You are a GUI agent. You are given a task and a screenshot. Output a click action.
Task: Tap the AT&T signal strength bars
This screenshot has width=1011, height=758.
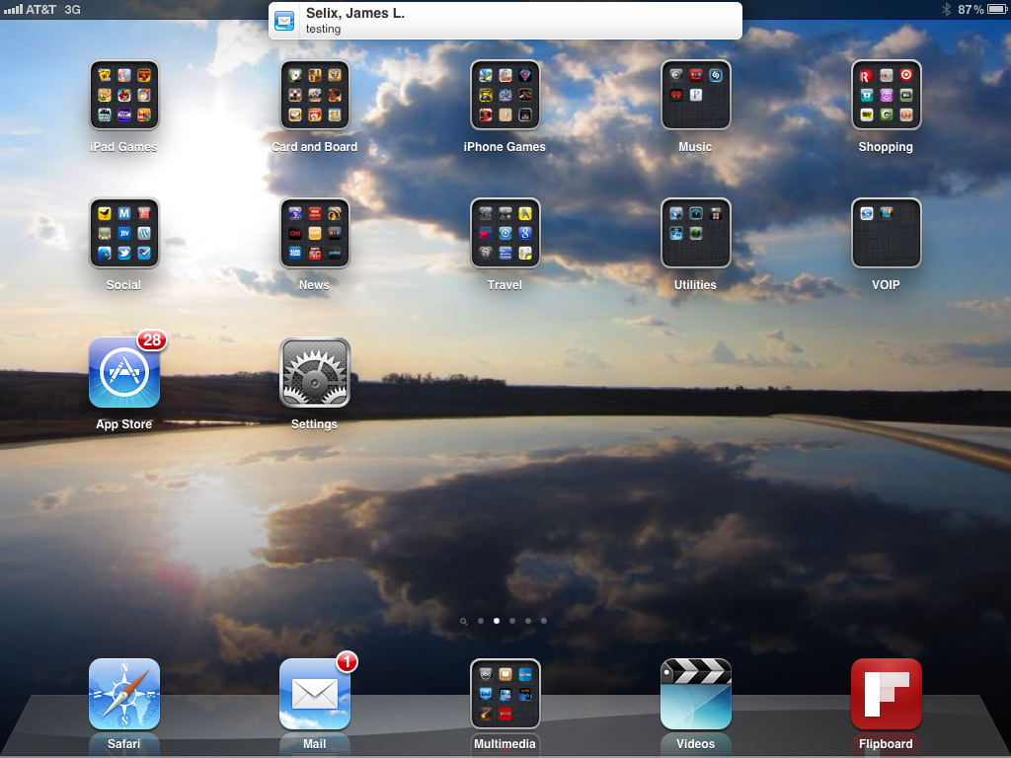pyautogui.click(x=13, y=9)
